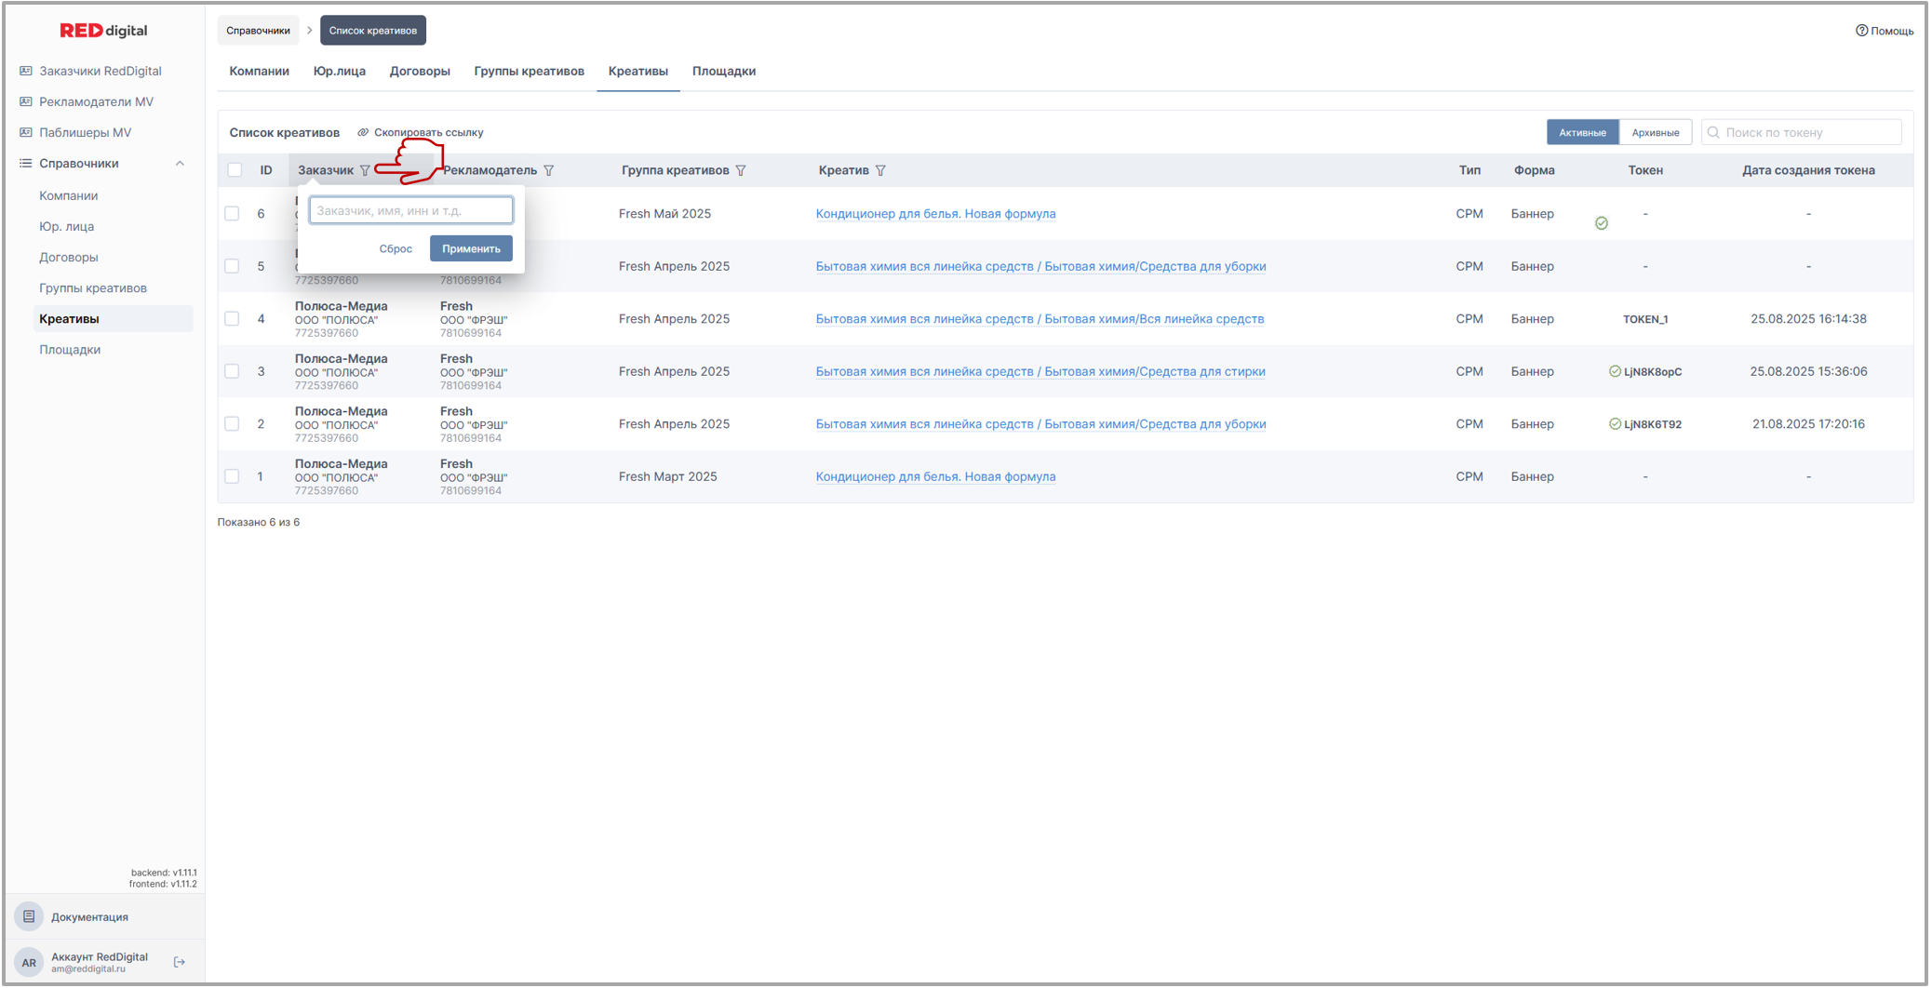
Task: Collapse the Справочники sidebar section
Action: 180,164
